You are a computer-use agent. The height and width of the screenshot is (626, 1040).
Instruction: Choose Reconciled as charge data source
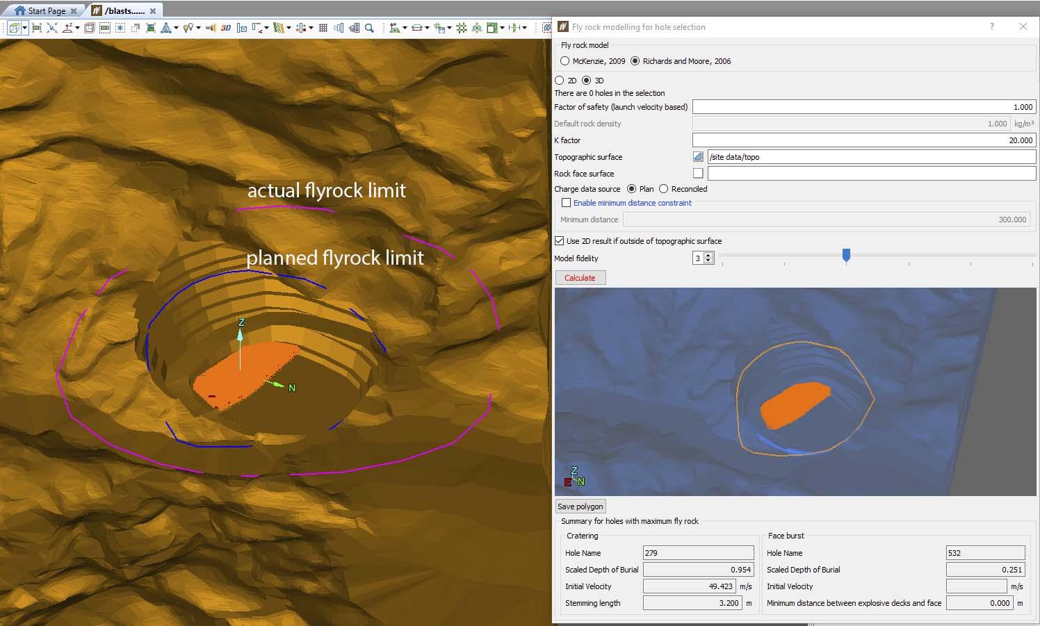[663, 189]
